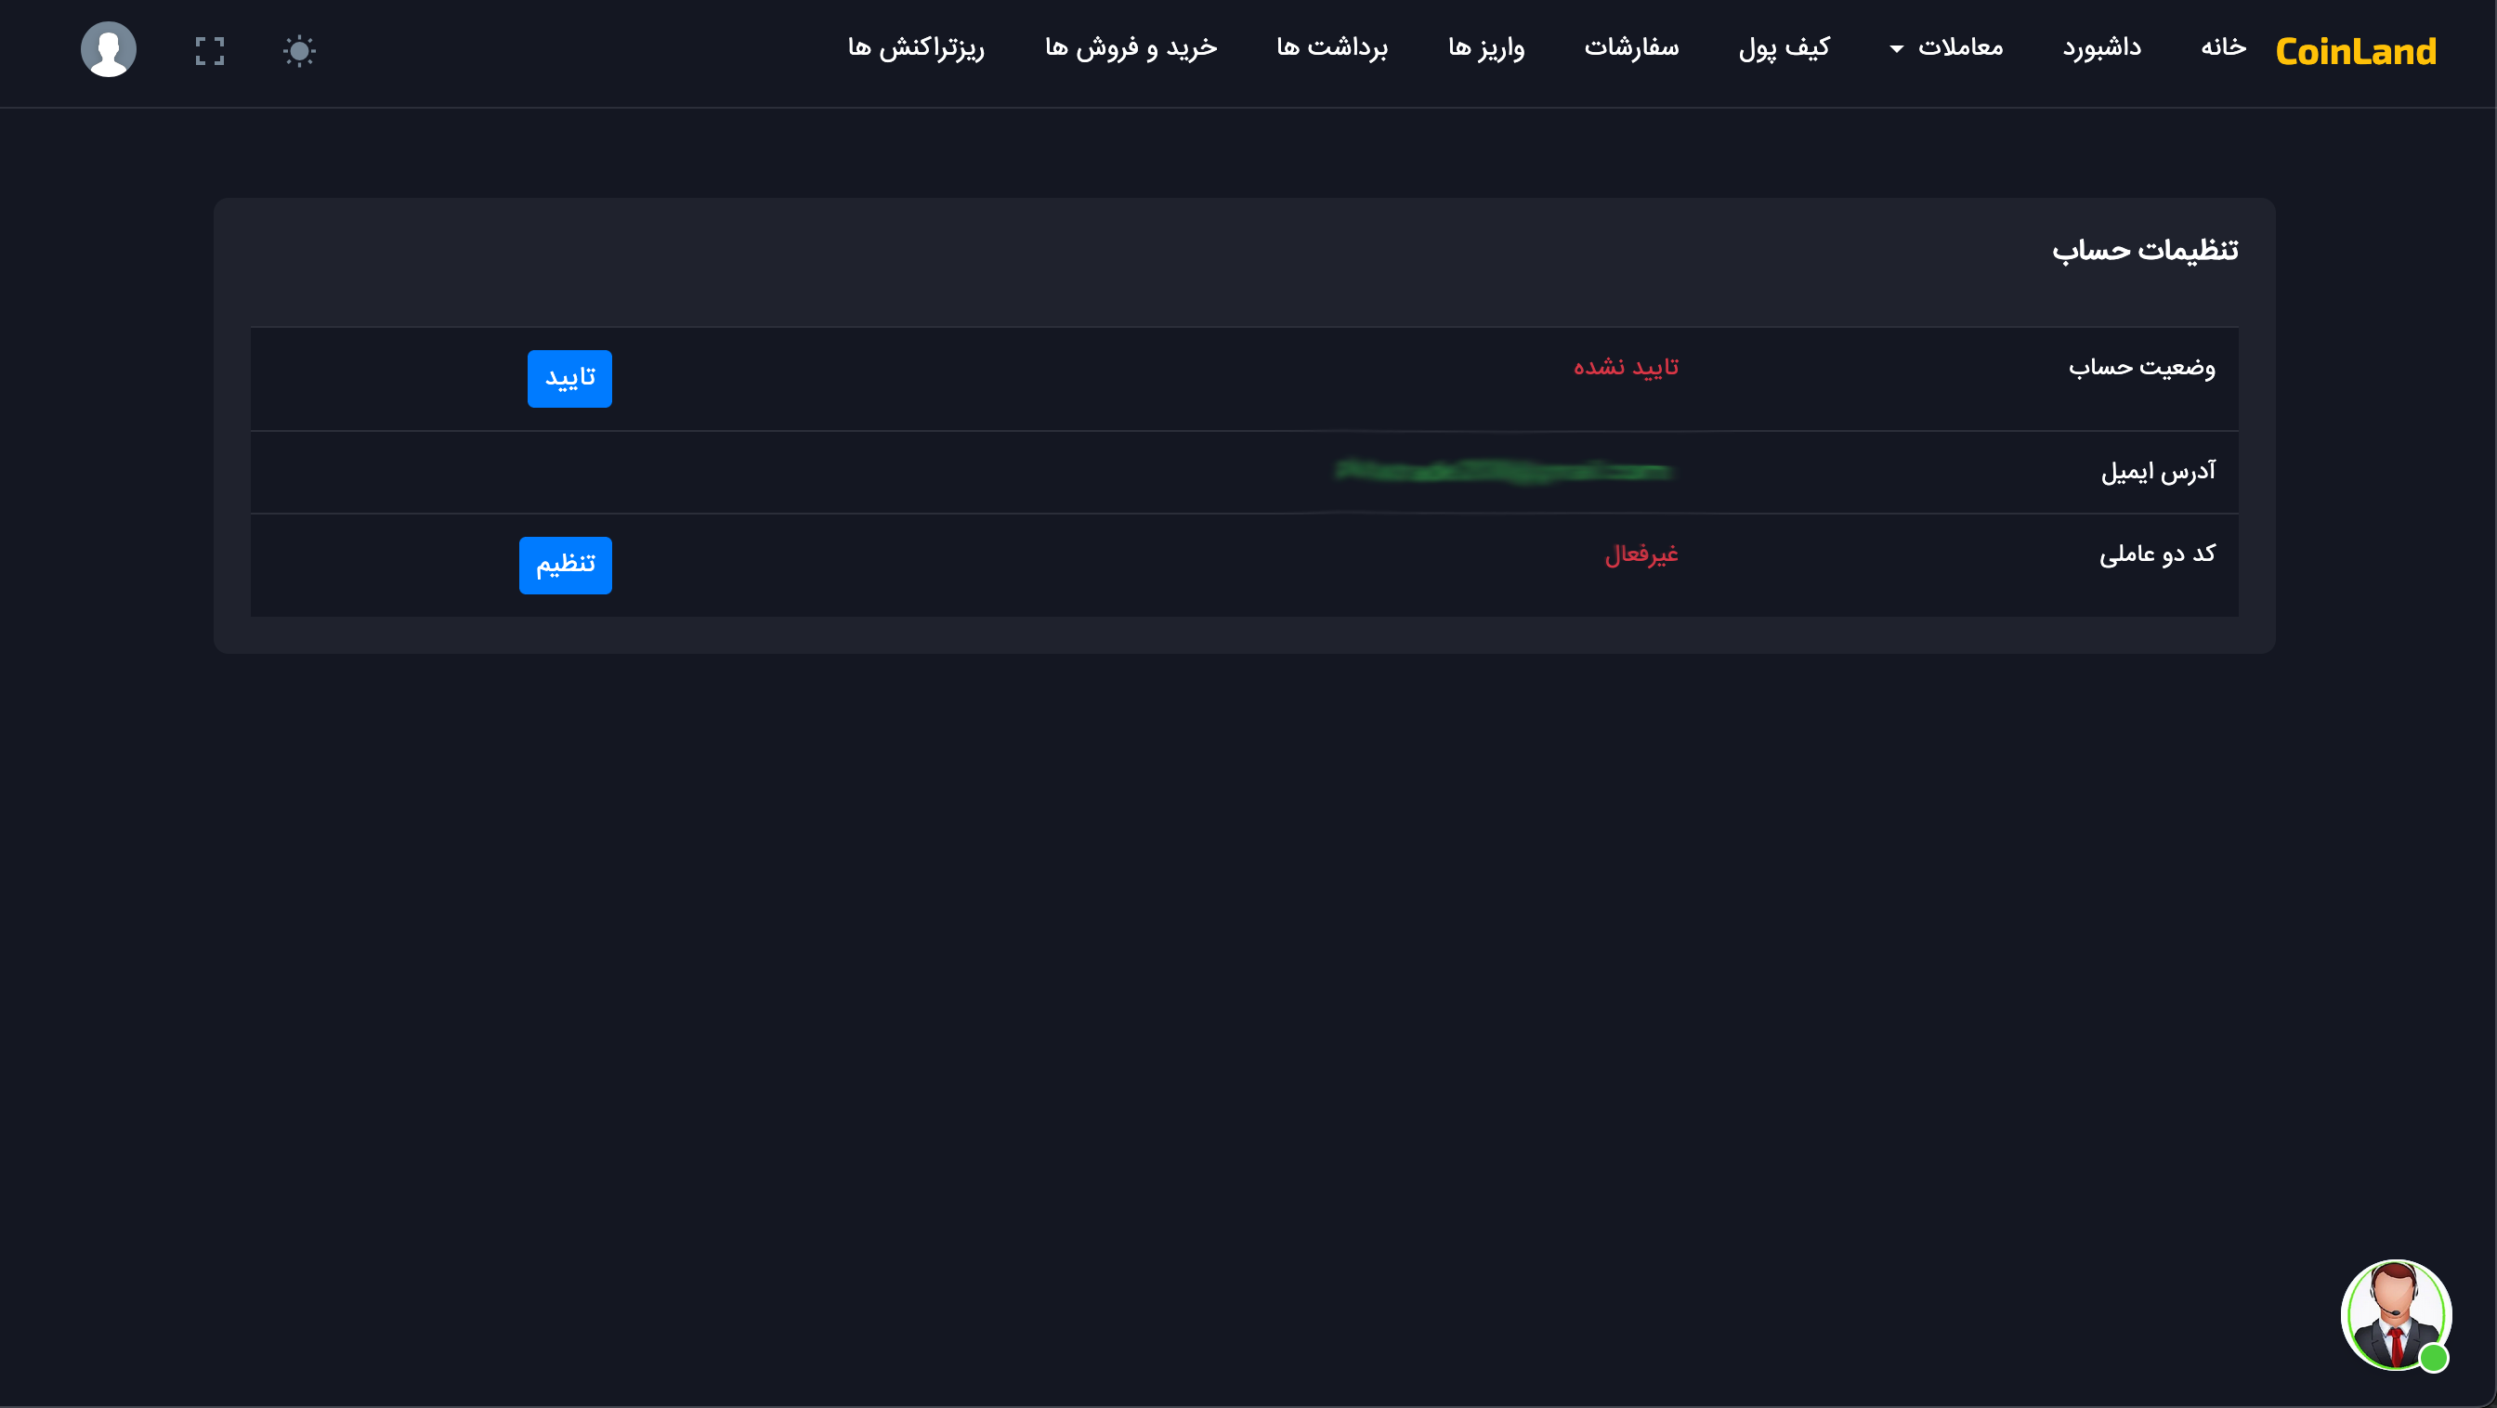Go to the داشبورد page
2497x1408 pixels.
pyautogui.click(x=2101, y=46)
